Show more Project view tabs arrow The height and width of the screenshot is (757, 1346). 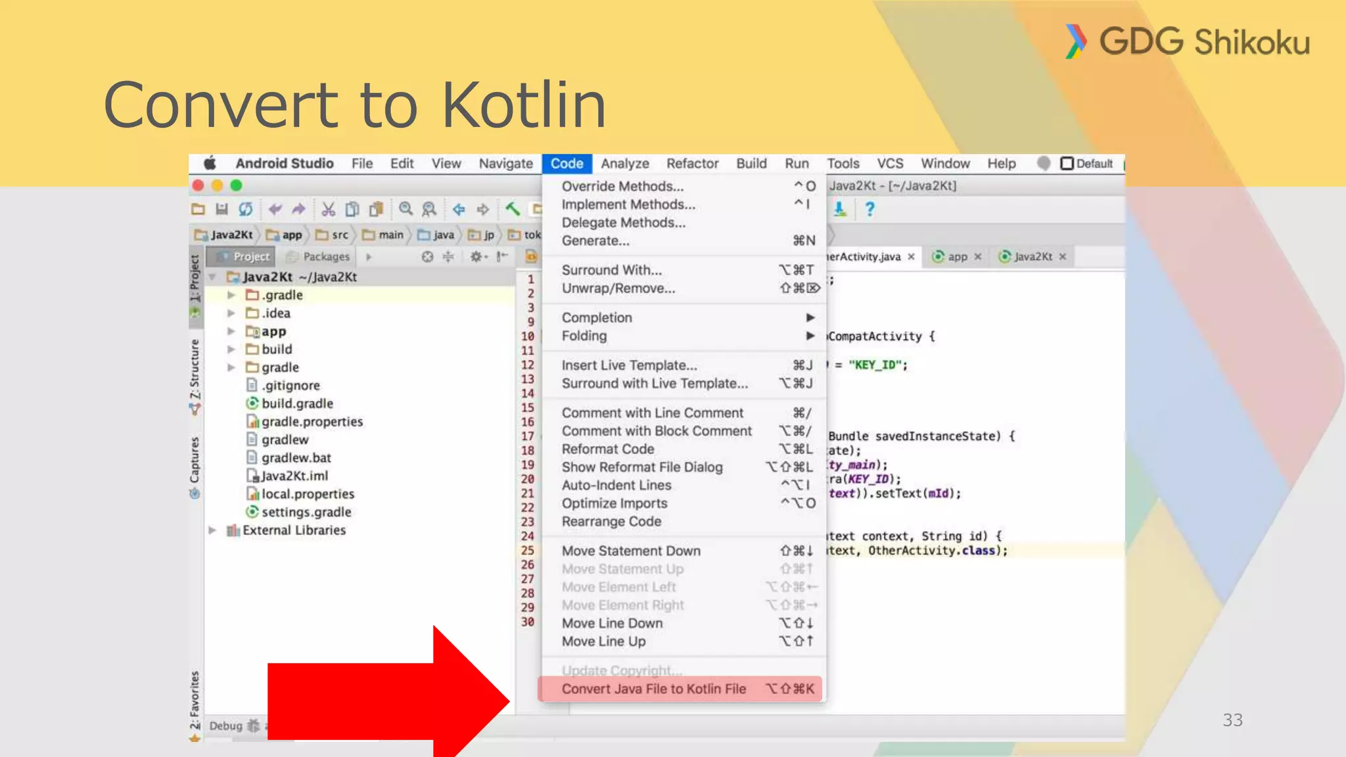(369, 257)
